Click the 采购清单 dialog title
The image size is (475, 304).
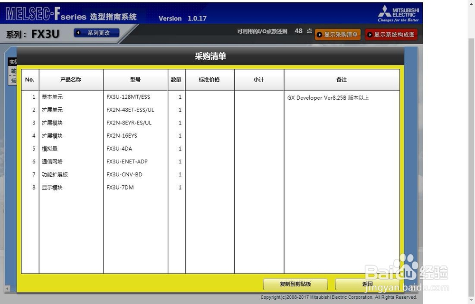(210, 56)
